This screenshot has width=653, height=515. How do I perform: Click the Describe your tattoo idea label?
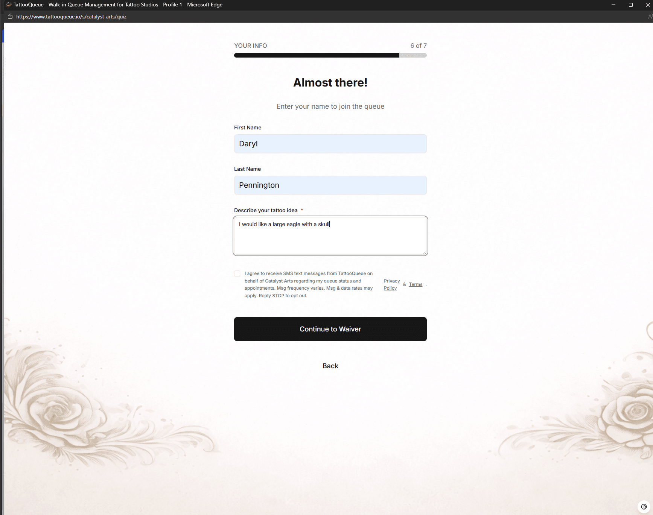click(x=265, y=210)
